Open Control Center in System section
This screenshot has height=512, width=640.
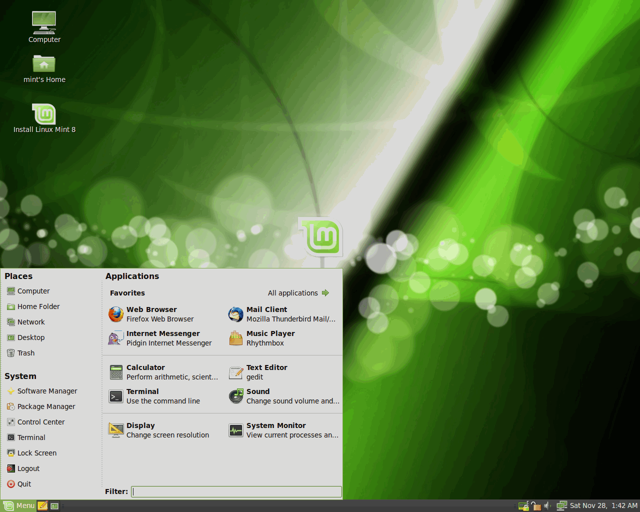[36, 422]
